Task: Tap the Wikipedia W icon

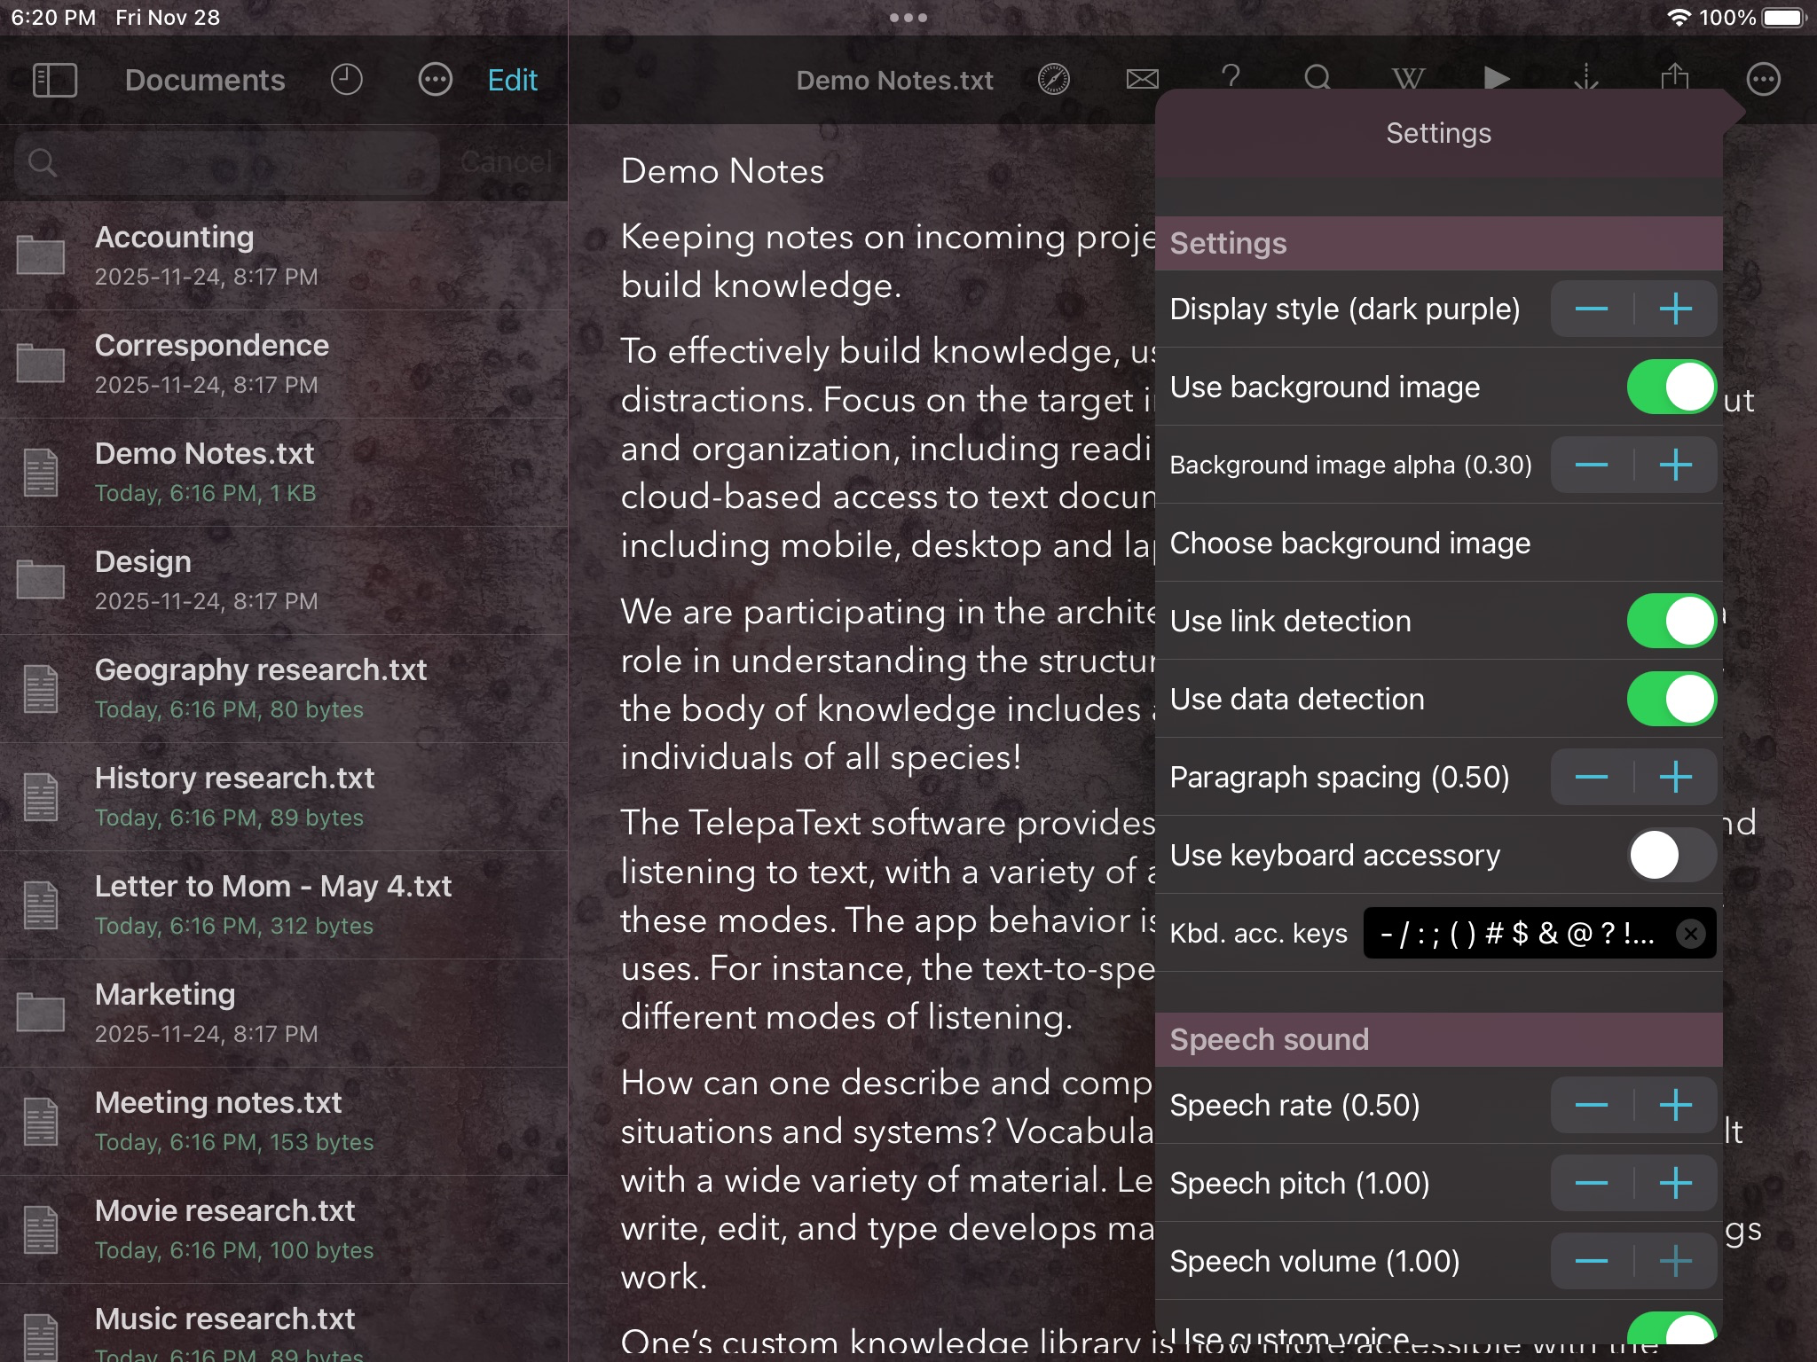Action: [1408, 80]
